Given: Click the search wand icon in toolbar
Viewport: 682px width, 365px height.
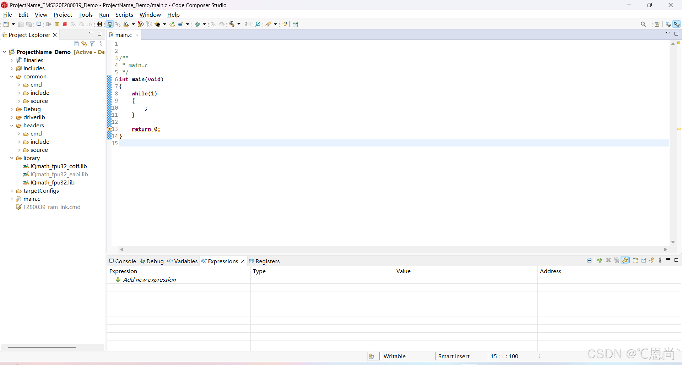Looking at the screenshot, I should (269, 24).
